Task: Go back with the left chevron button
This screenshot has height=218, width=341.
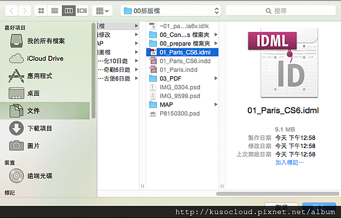Action: pyautogui.click(x=11, y=11)
